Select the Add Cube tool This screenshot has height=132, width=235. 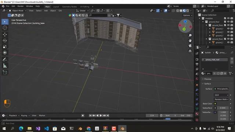5,73
